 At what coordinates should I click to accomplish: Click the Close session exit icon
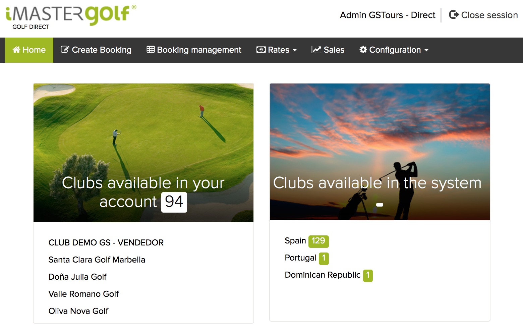[x=454, y=15]
